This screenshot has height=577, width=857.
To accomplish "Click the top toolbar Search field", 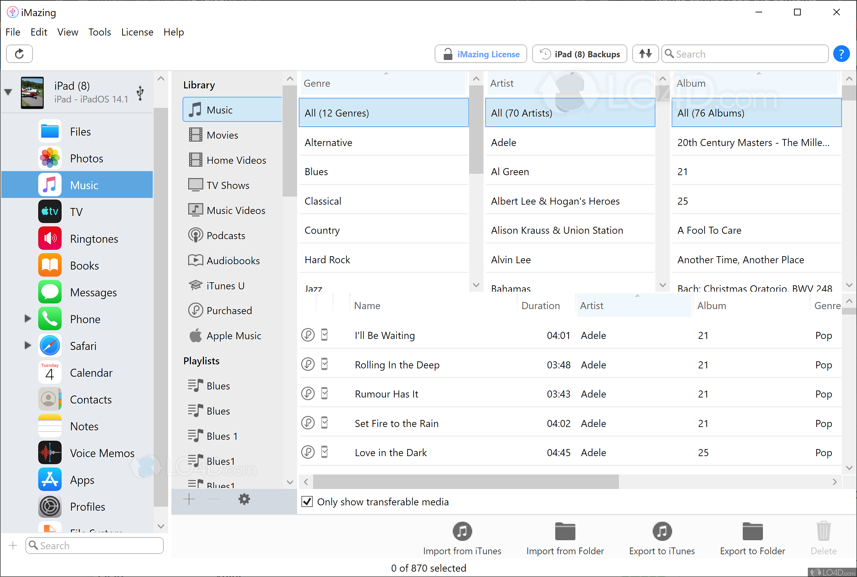I will pos(745,54).
